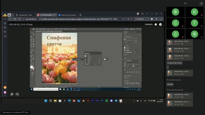The image size is (205, 115).
Task: Open the Windows Start menu
Action: point(46,101)
